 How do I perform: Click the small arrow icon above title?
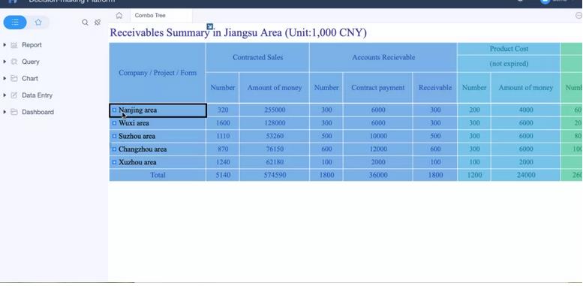pos(209,26)
